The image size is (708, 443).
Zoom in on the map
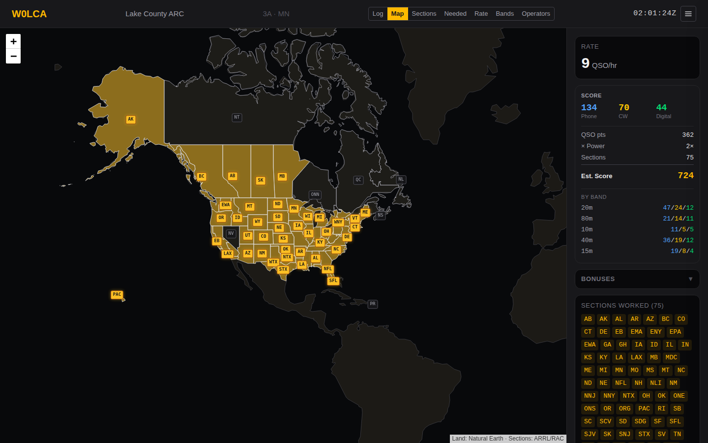point(13,41)
